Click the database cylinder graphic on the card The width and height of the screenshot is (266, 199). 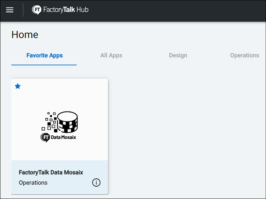[67, 122]
